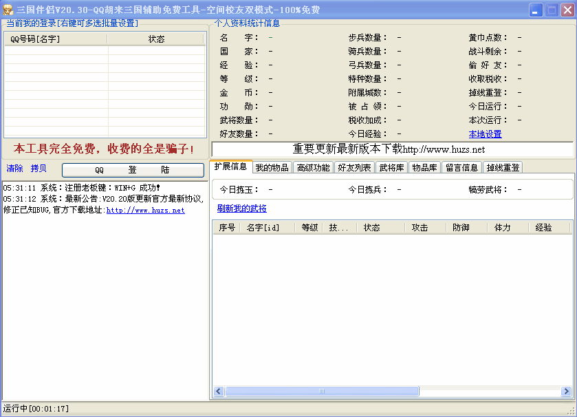This screenshot has height=417, width=577.
Task: Click the 今日拣兵 label
Action: click(368, 189)
